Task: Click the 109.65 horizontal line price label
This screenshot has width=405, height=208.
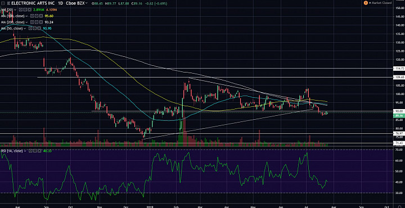Action: (399, 77)
